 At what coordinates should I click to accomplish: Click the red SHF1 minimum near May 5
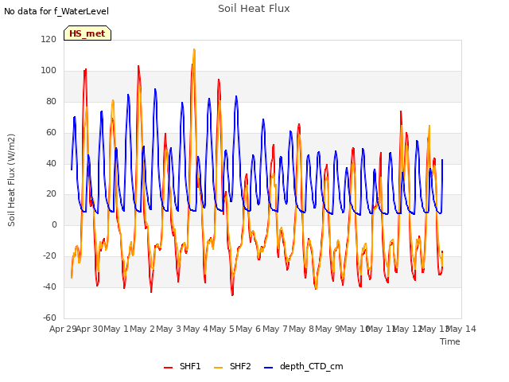pyautogui.click(x=232, y=294)
